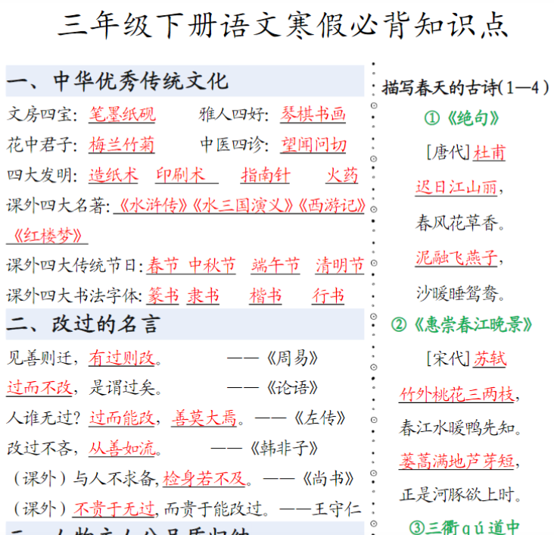The width and height of the screenshot is (554, 535).
Task: Click the festival 春节
Action: [163, 266]
